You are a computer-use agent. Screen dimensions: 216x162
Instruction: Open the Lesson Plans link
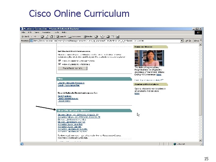[64, 101]
